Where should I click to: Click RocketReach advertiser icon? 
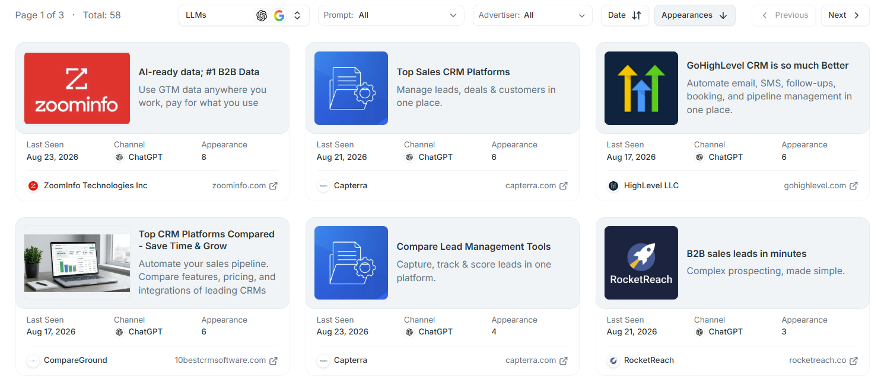[613, 361]
